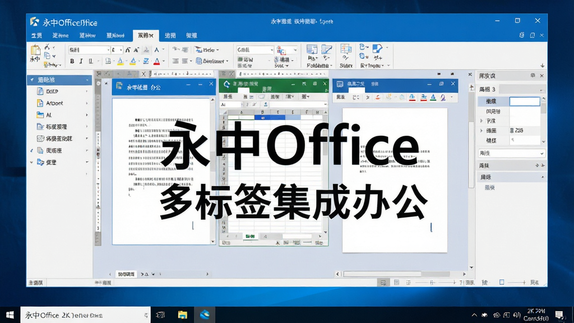Click the spreadsheet window green title icon
The height and width of the screenshot is (323, 574).
click(226, 85)
